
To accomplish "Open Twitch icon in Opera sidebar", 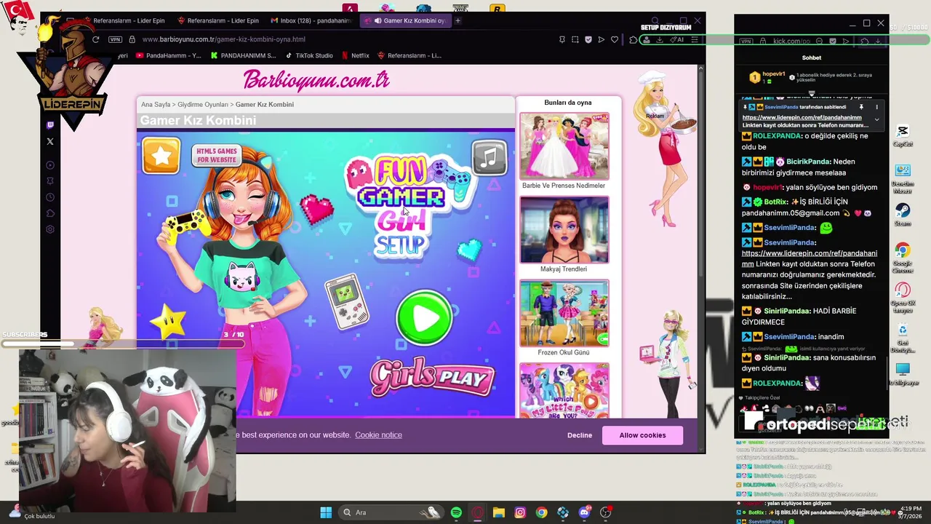I will (50, 125).
